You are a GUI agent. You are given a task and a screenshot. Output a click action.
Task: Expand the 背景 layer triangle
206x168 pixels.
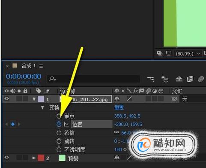(x=34, y=158)
